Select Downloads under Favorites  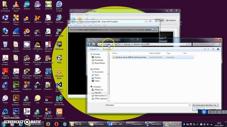tap(97, 60)
